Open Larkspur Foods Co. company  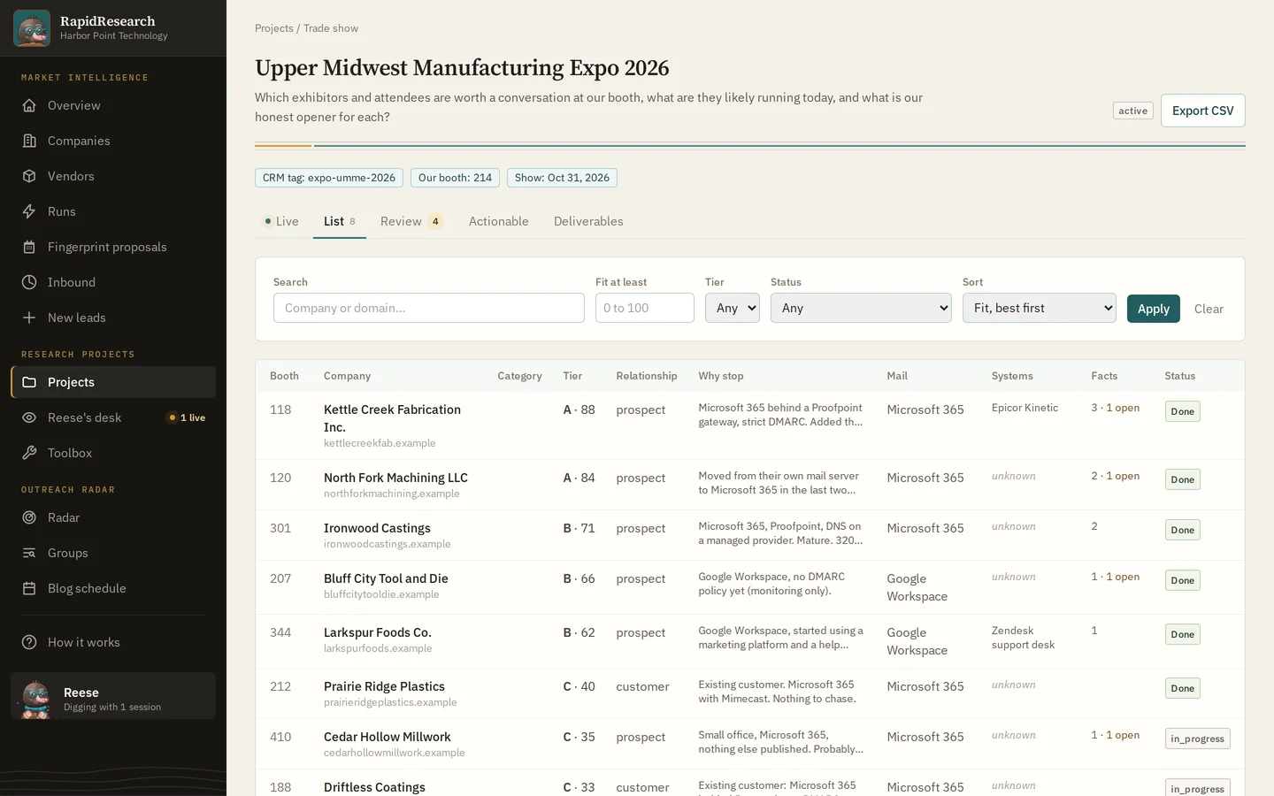(x=378, y=632)
